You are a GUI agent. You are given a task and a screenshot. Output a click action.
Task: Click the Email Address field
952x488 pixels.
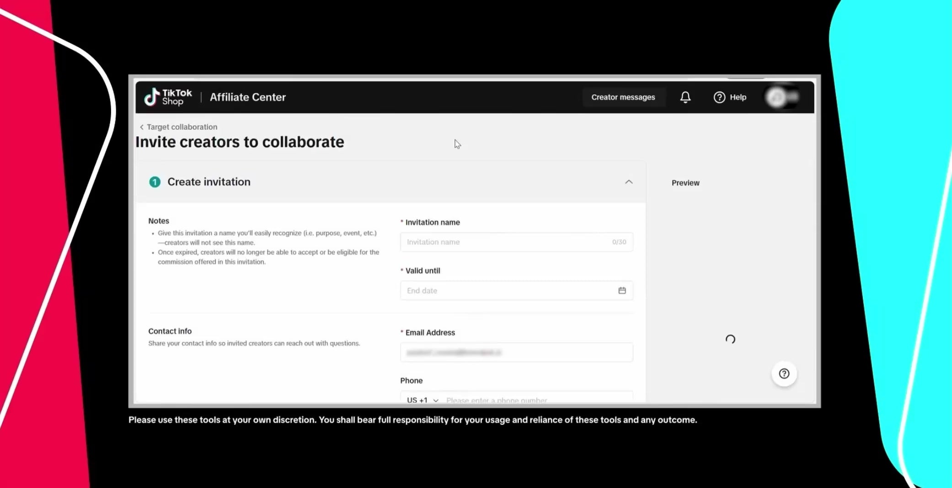(x=516, y=352)
